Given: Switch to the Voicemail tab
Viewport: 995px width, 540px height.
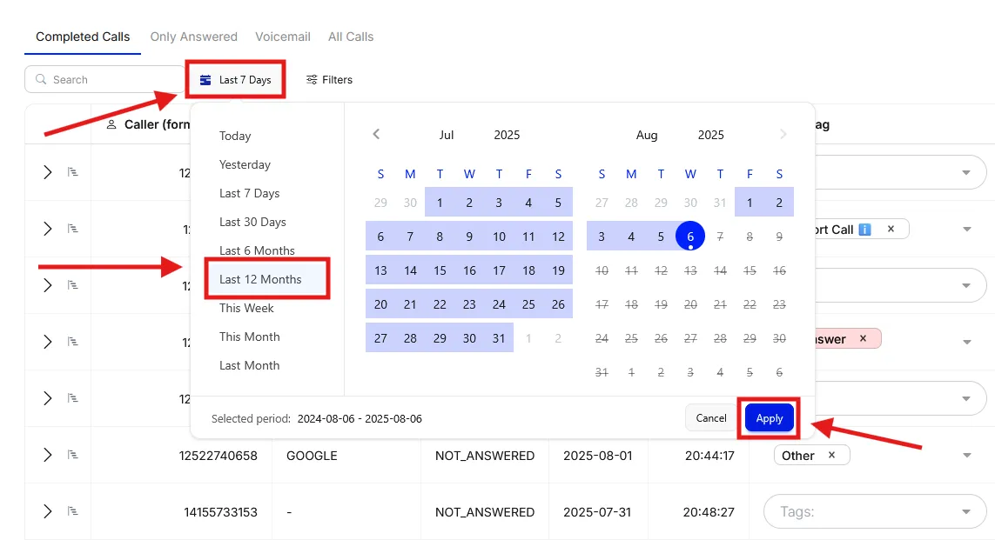Looking at the screenshot, I should tap(283, 37).
